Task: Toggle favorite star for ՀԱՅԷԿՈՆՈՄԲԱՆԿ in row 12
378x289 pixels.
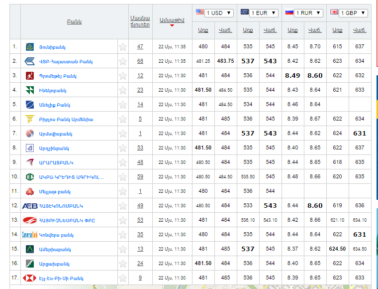Action: 123,206
